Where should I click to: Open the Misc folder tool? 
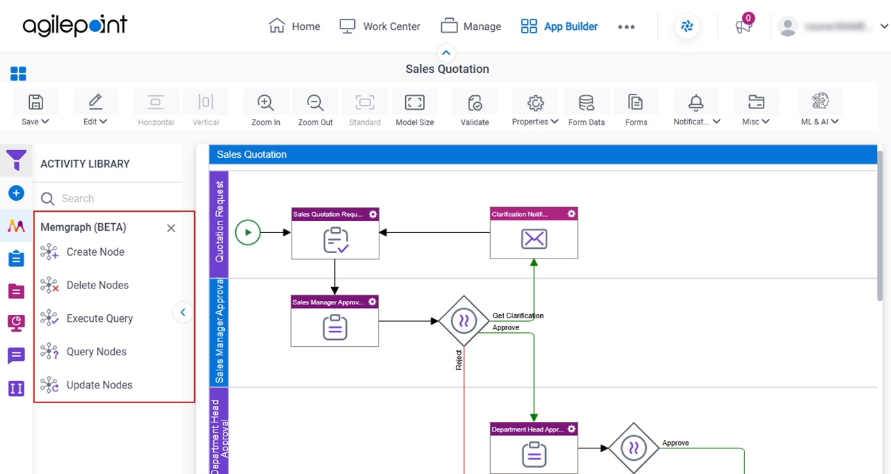pos(756,102)
